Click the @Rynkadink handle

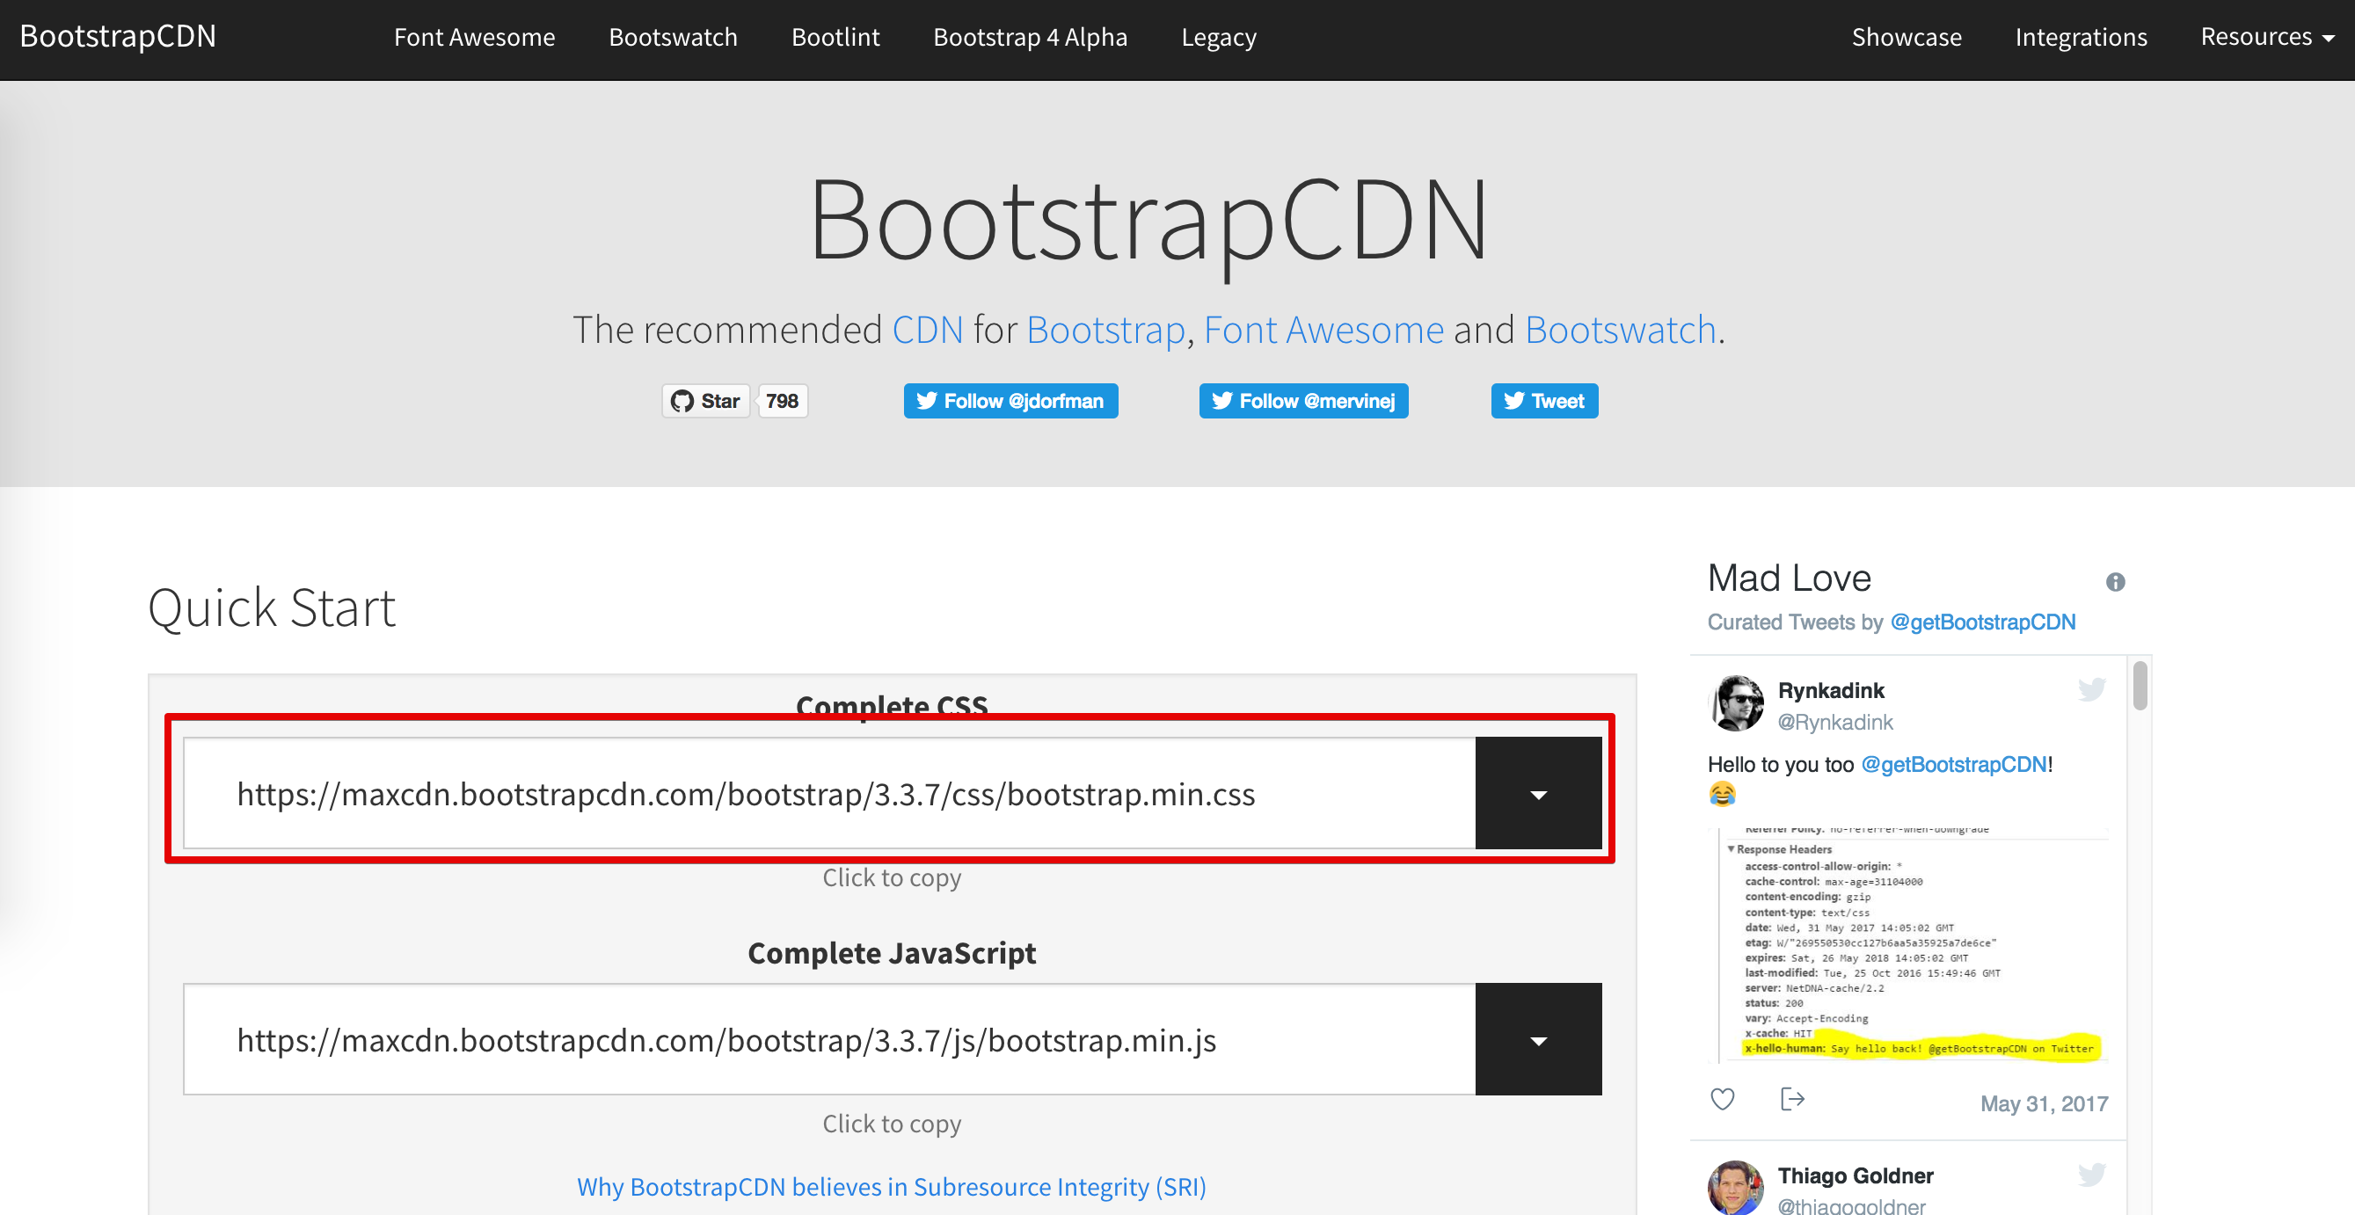(x=1834, y=723)
